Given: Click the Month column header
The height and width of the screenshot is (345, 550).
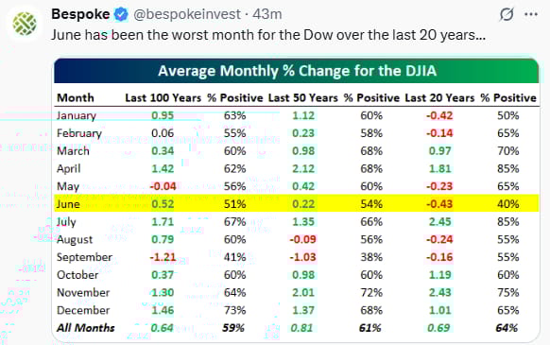Looking at the screenshot, I should (x=76, y=98).
